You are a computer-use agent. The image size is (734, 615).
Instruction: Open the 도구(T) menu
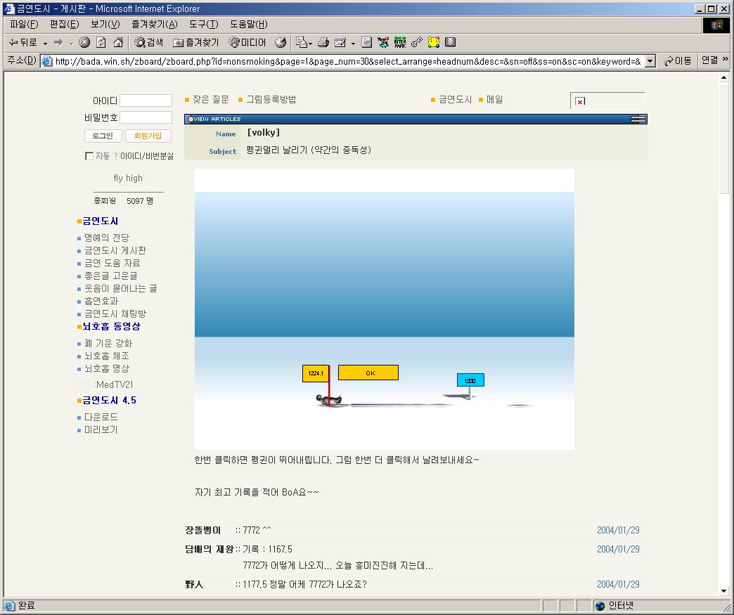(x=203, y=24)
